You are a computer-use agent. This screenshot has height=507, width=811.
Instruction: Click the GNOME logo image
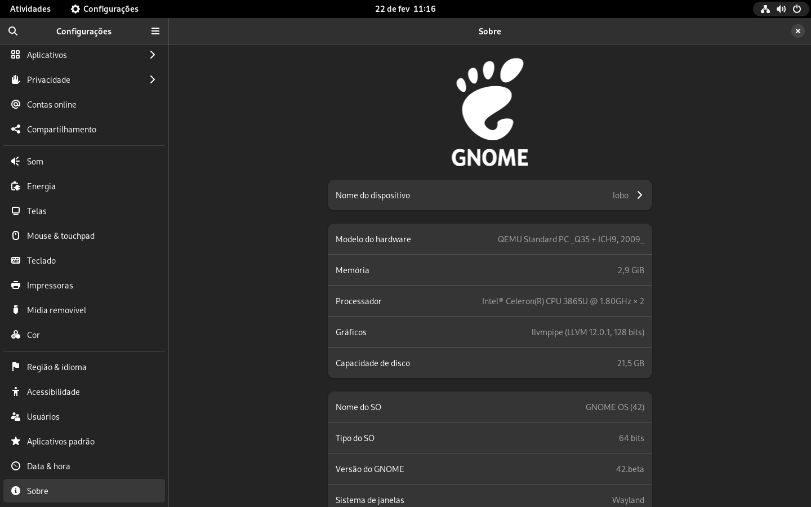pyautogui.click(x=490, y=112)
